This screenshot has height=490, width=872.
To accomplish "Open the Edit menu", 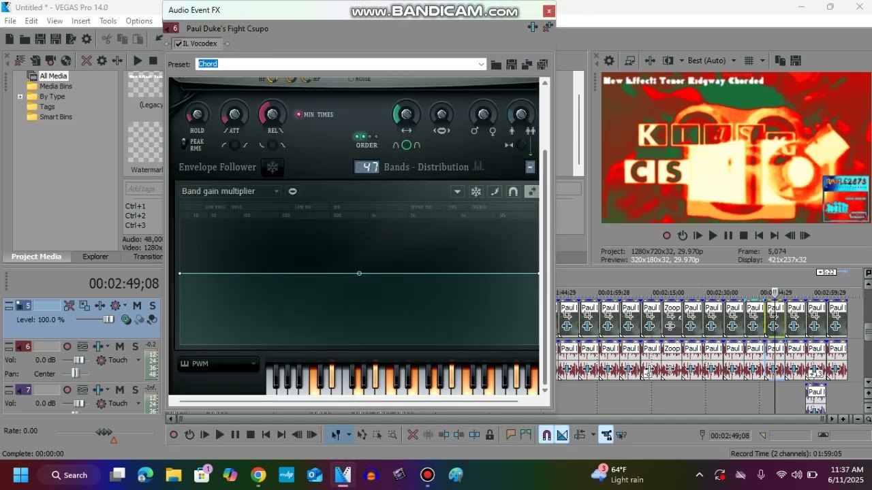I will point(31,21).
